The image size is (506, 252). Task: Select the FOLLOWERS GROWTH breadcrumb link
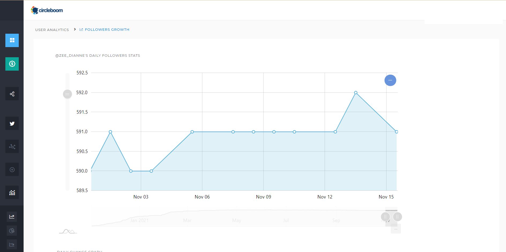tap(107, 29)
